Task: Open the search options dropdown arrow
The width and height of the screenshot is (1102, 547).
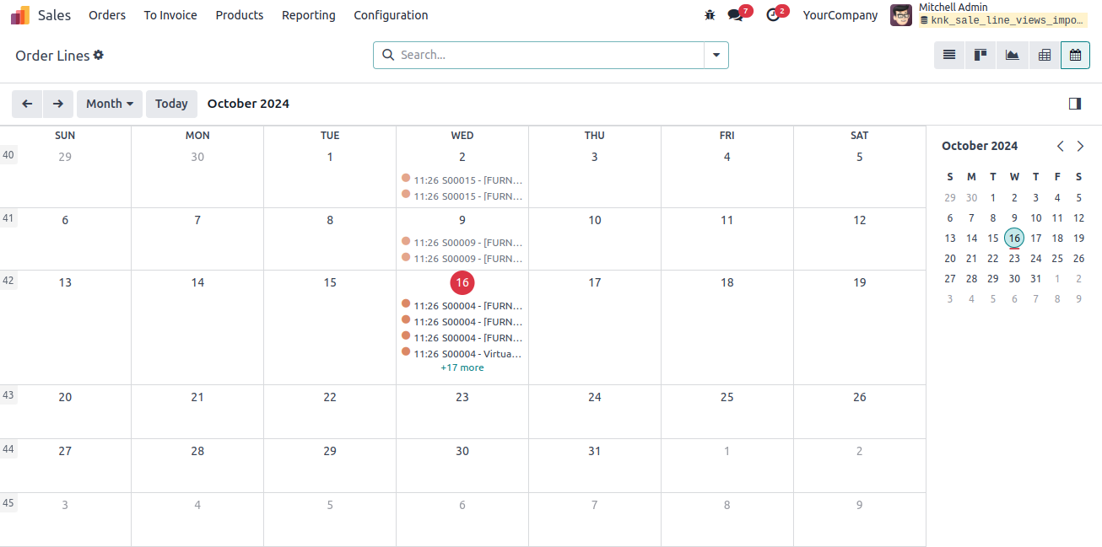Action: 716,55
